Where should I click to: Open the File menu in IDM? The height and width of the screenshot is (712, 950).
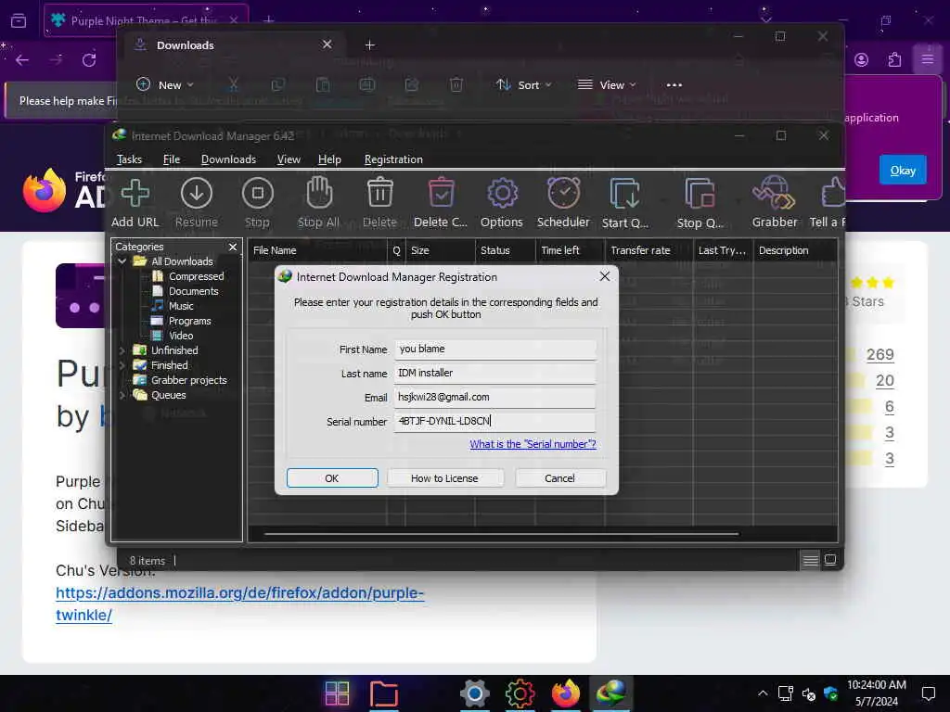(172, 159)
